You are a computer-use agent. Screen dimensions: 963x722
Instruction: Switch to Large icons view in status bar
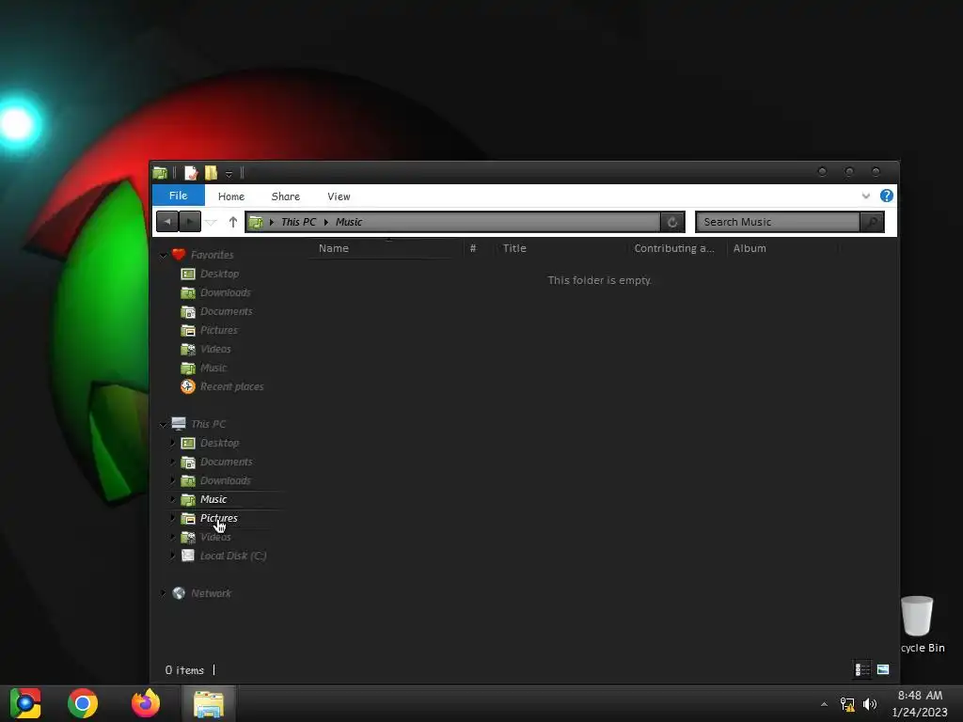coord(883,669)
